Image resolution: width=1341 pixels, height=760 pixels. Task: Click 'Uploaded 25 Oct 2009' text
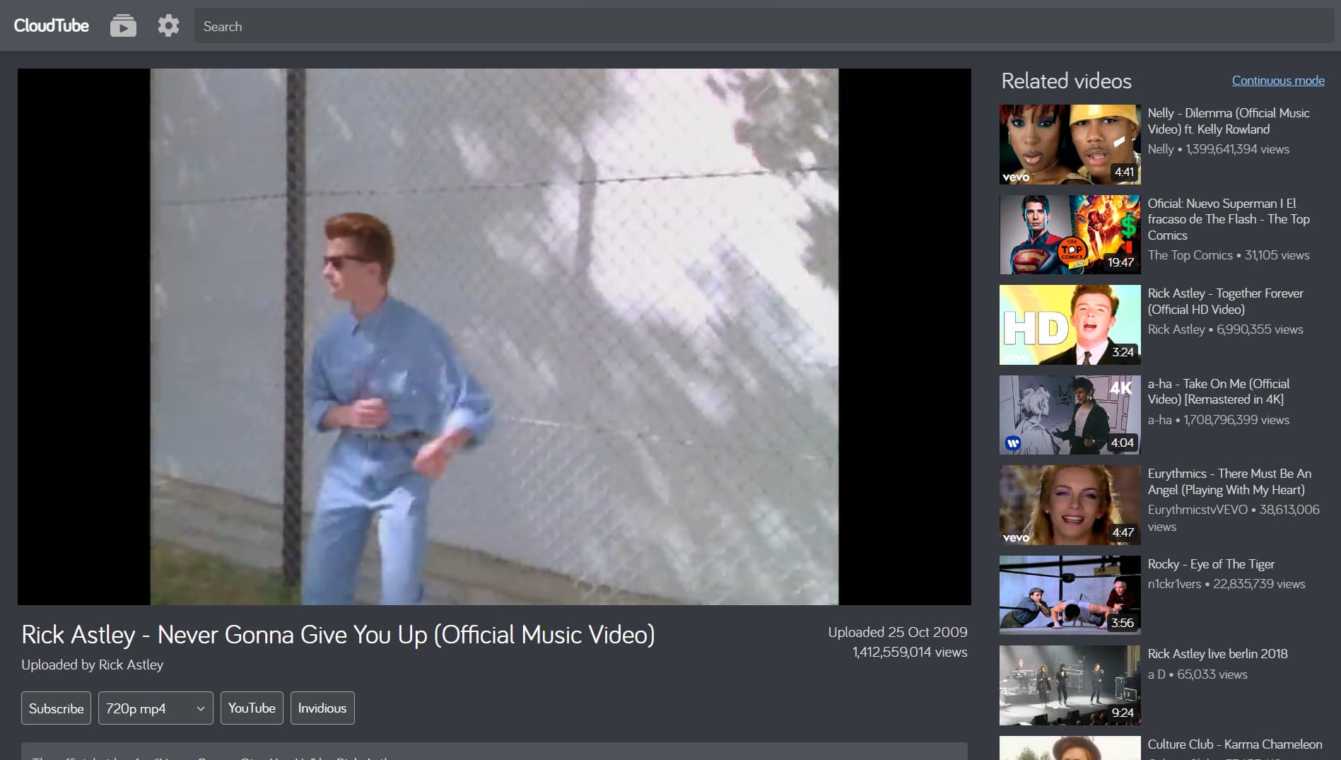(898, 632)
